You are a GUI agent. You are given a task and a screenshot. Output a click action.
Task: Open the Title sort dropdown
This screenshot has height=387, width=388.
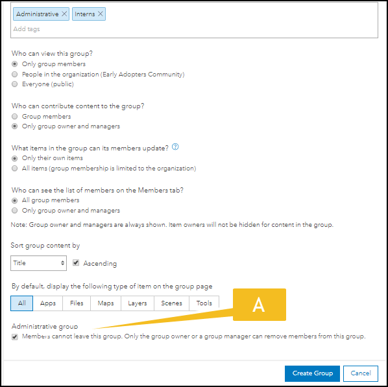point(38,263)
